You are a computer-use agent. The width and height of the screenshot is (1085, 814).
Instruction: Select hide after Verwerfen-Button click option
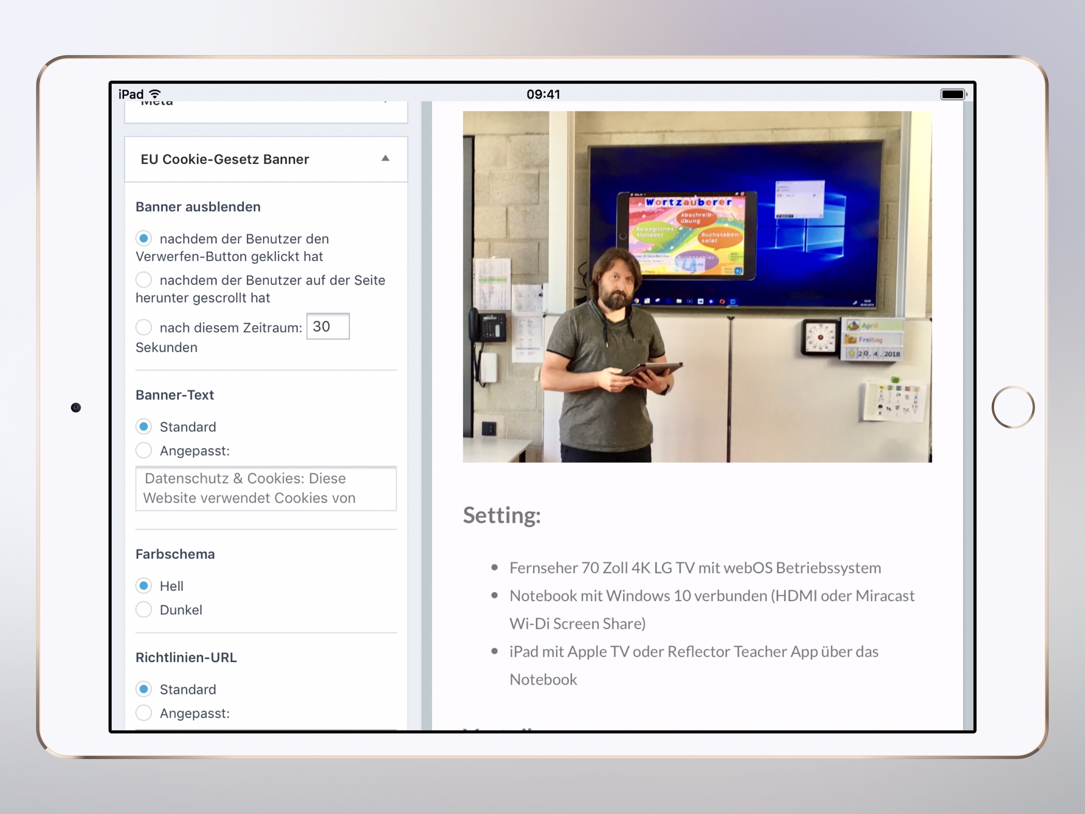coord(144,239)
